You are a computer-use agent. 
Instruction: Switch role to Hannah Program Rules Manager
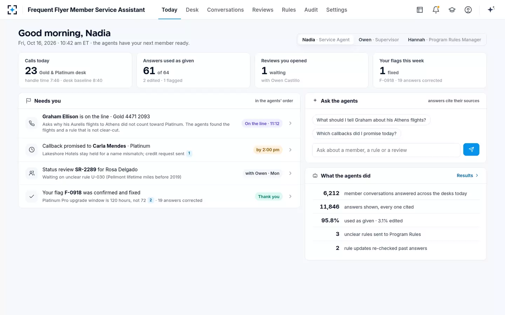444,40
